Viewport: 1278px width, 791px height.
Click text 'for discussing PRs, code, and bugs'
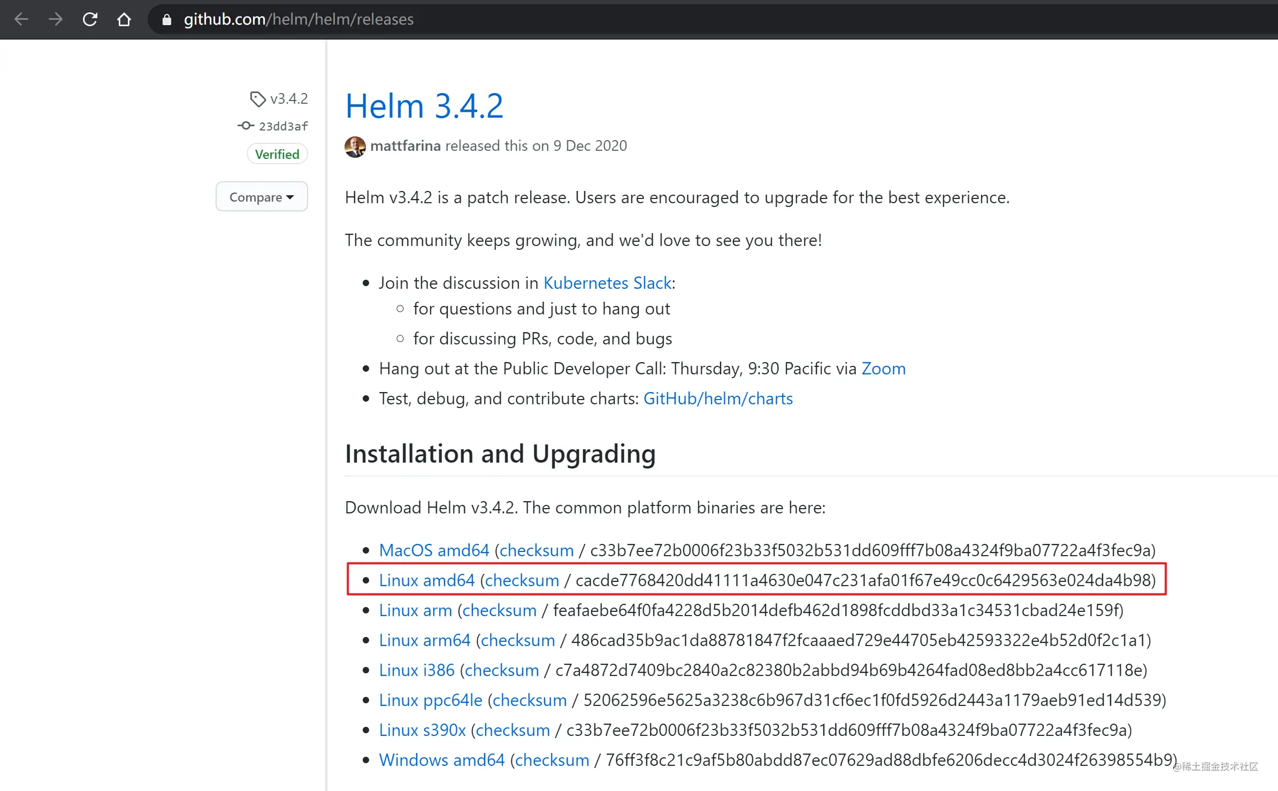542,339
